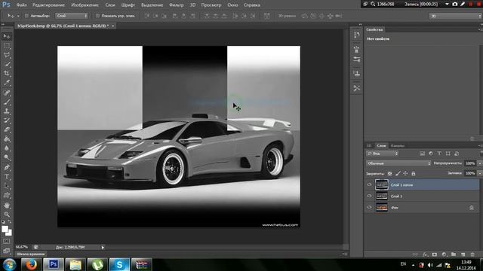Select the Move tool in the toolbox
The height and width of the screenshot is (271, 483).
pos(7,37)
